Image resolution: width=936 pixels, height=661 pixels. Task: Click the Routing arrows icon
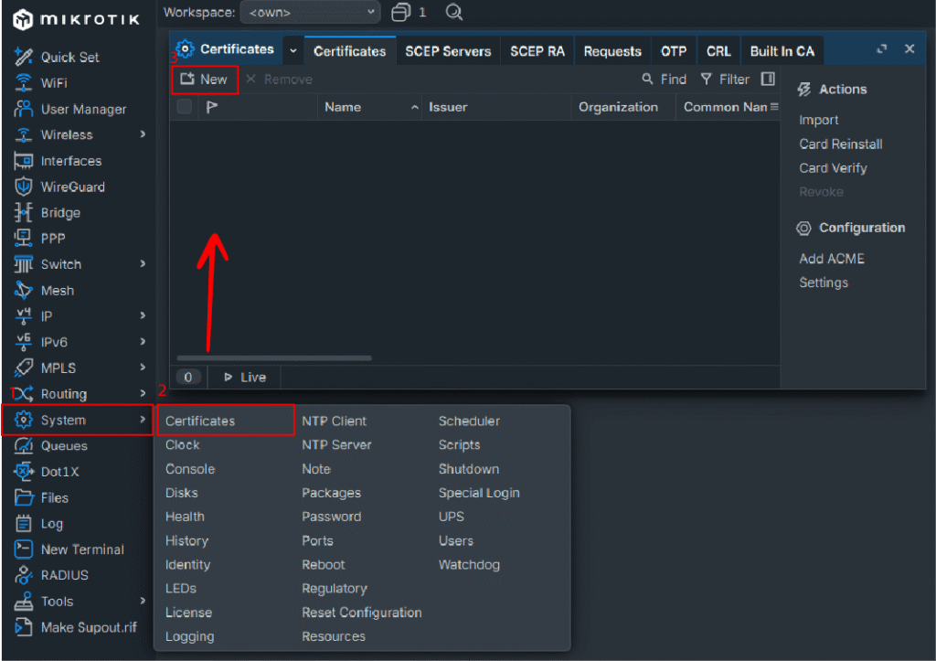point(23,394)
